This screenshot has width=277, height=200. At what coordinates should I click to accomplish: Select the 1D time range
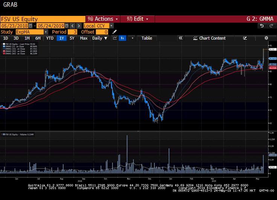pos(6,38)
